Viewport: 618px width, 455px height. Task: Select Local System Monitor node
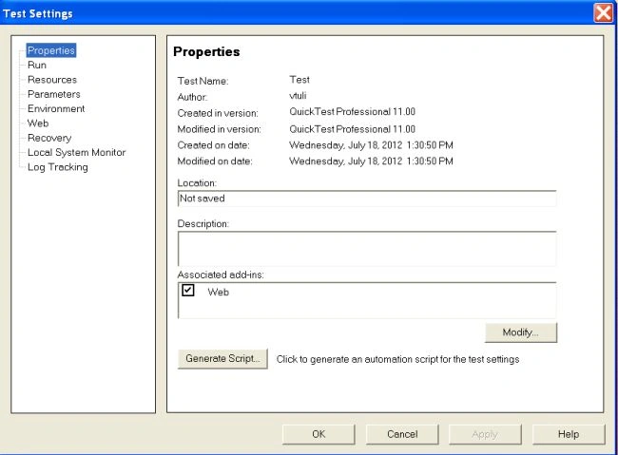click(76, 152)
